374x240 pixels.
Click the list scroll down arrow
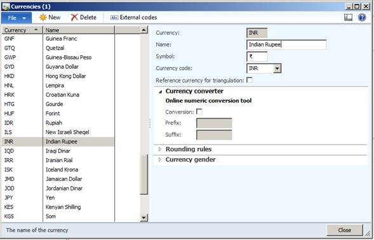[144, 218]
